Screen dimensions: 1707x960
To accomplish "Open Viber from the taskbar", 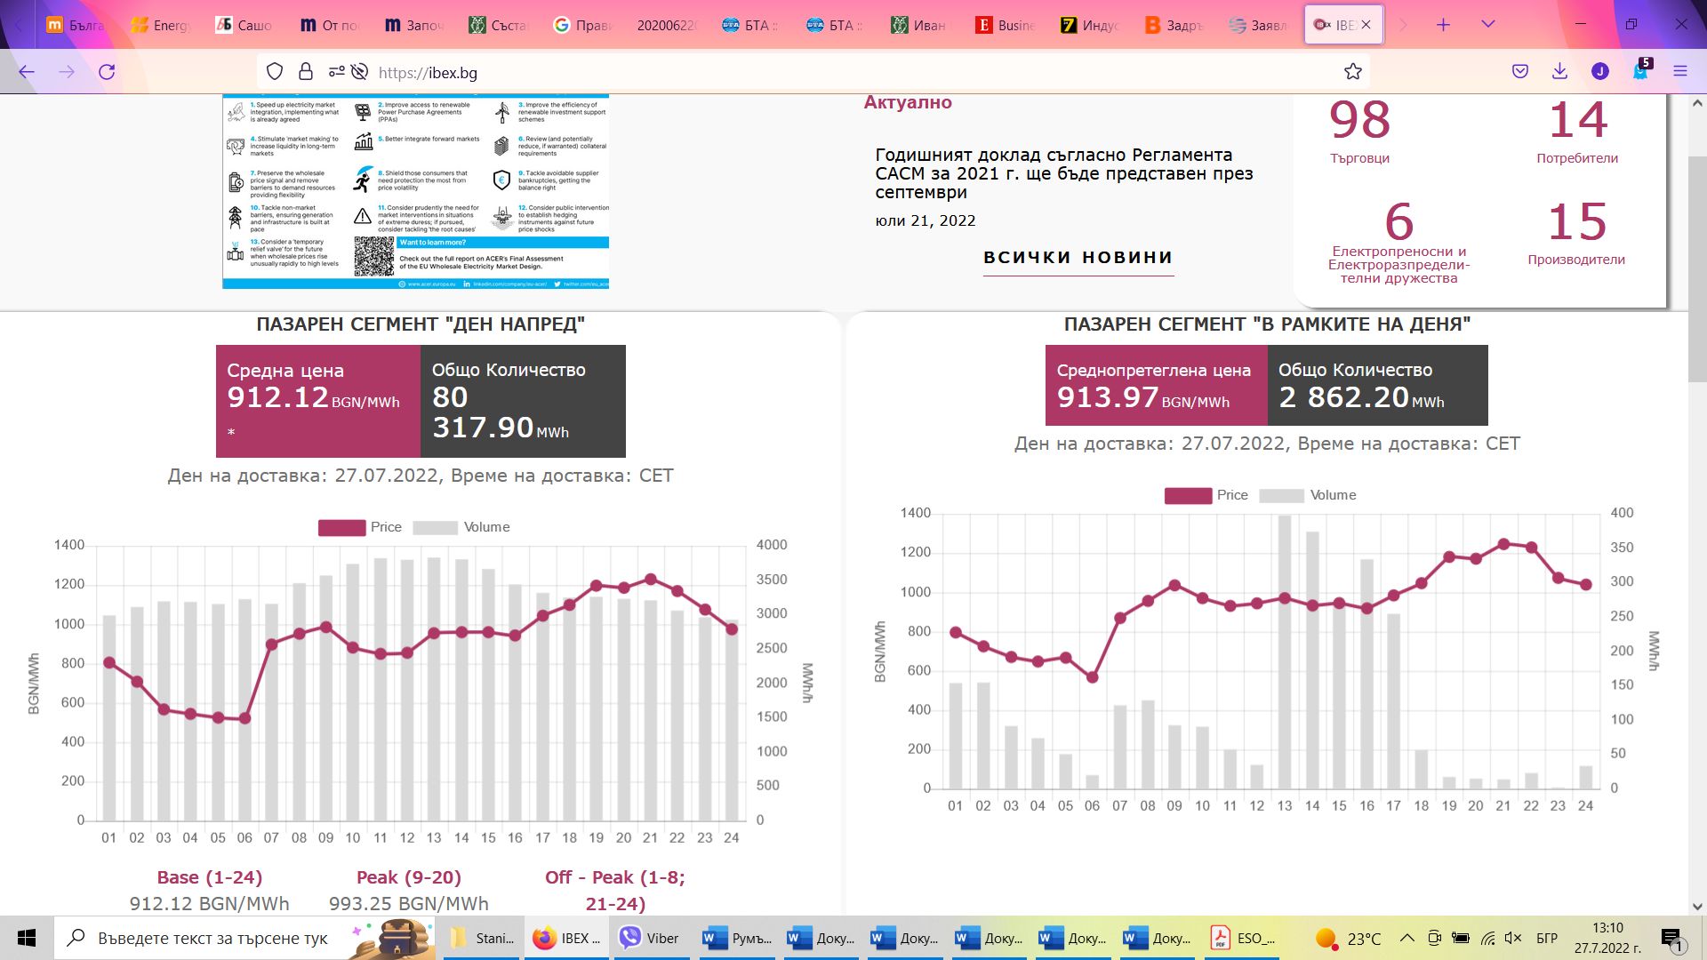I will point(650,938).
